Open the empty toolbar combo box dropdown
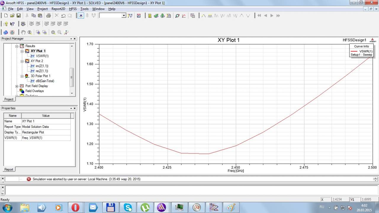The height and width of the screenshot is (213, 379). pyautogui.click(x=124, y=16)
